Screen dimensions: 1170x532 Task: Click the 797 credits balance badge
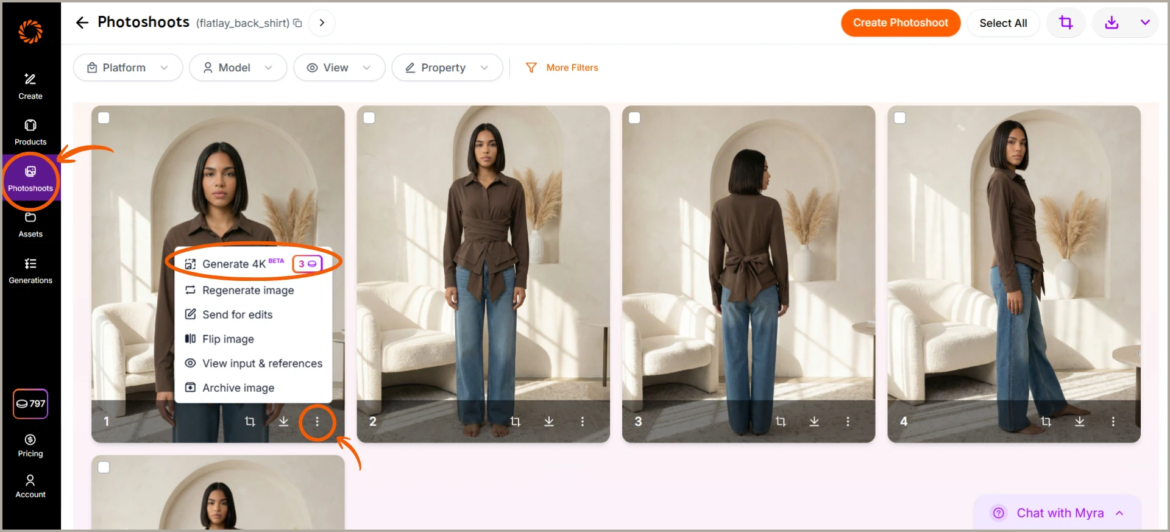[x=30, y=403]
